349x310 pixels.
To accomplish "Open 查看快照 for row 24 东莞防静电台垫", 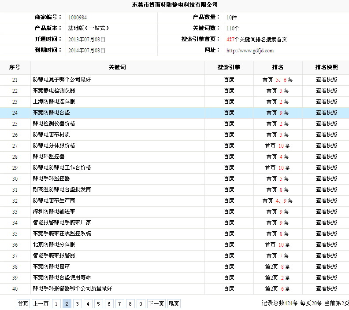I will [x=327, y=113].
